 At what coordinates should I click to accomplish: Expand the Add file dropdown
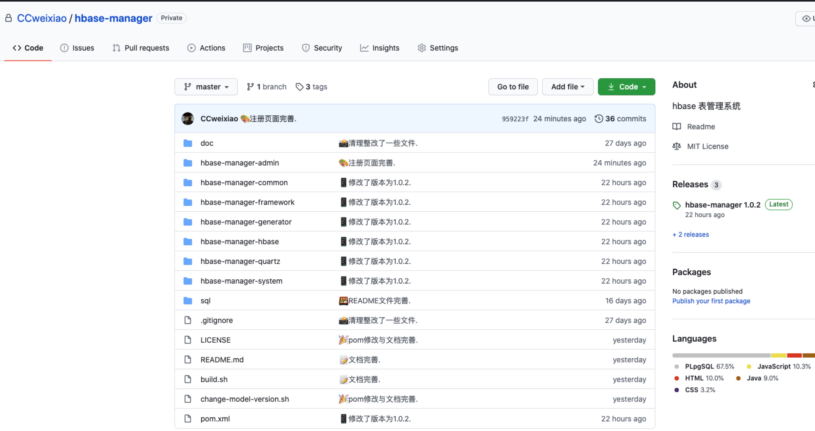coord(568,87)
